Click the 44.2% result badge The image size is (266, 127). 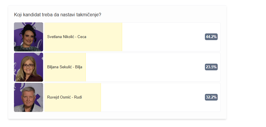tap(211, 37)
